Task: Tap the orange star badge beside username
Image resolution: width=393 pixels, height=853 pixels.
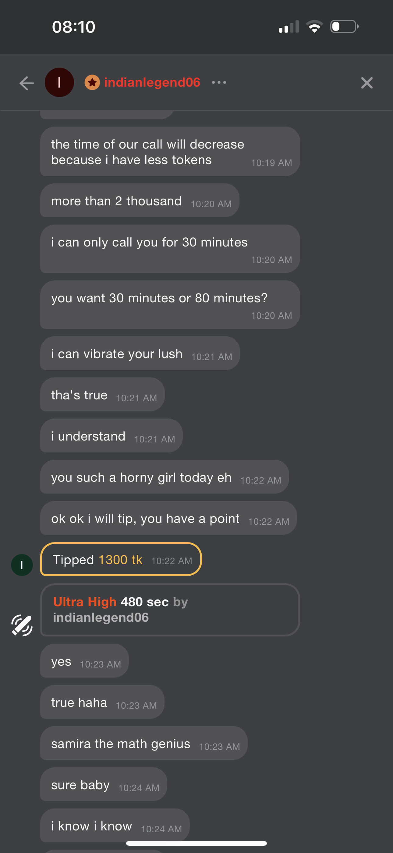Action: point(92,82)
